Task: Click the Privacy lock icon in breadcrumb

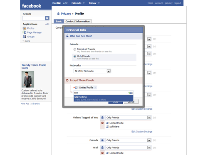Action: point(58,14)
